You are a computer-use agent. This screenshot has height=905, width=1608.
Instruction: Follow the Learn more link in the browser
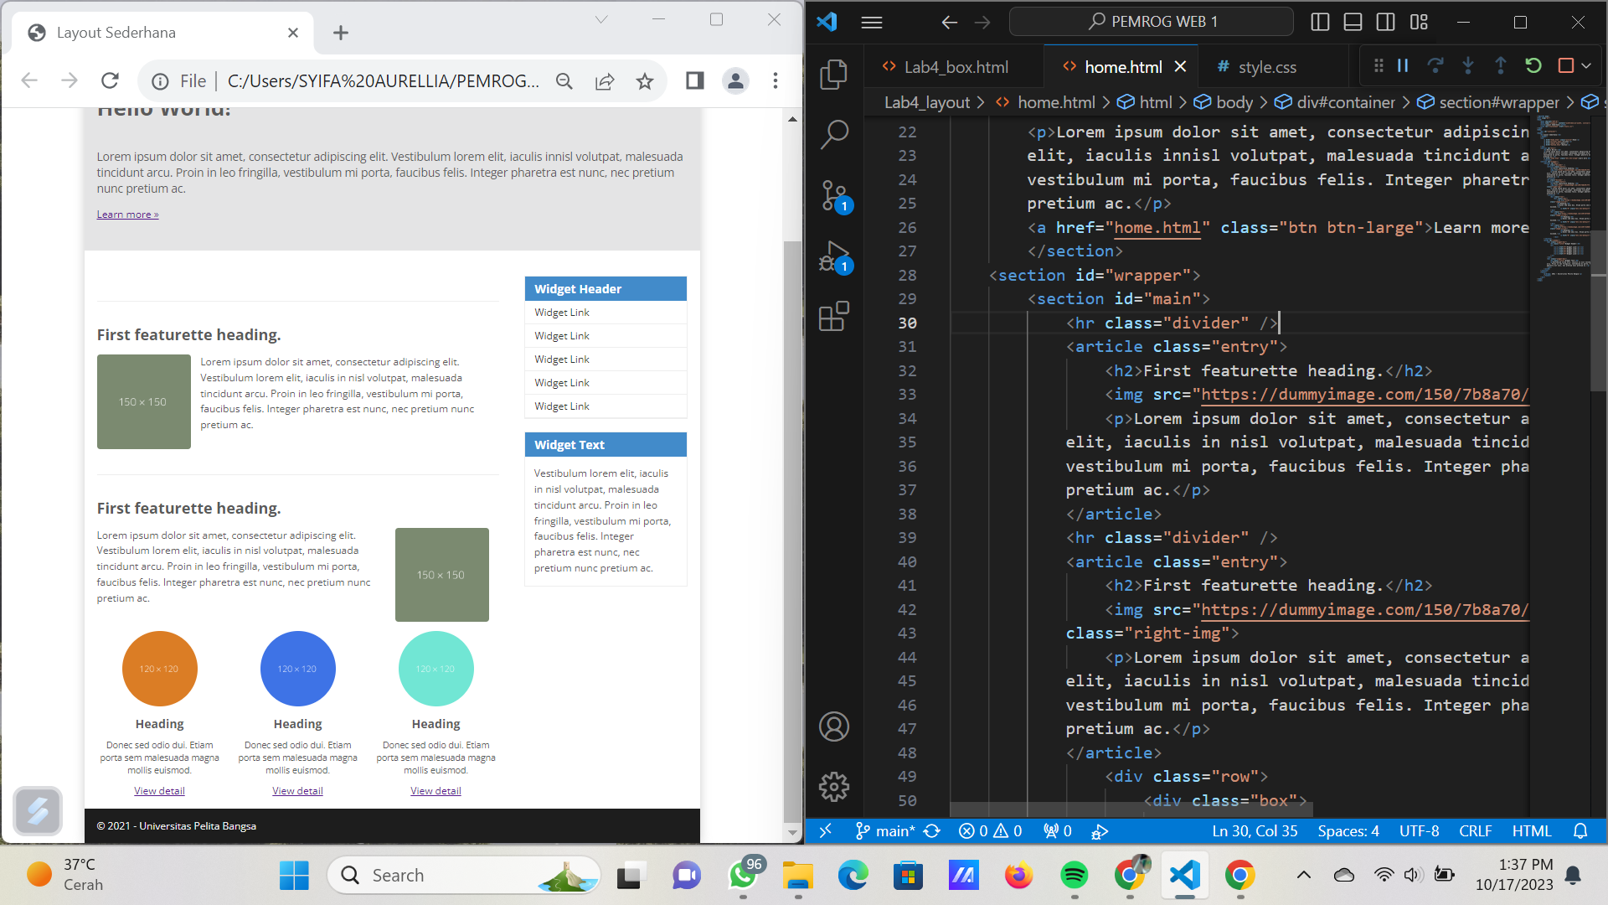tap(127, 214)
